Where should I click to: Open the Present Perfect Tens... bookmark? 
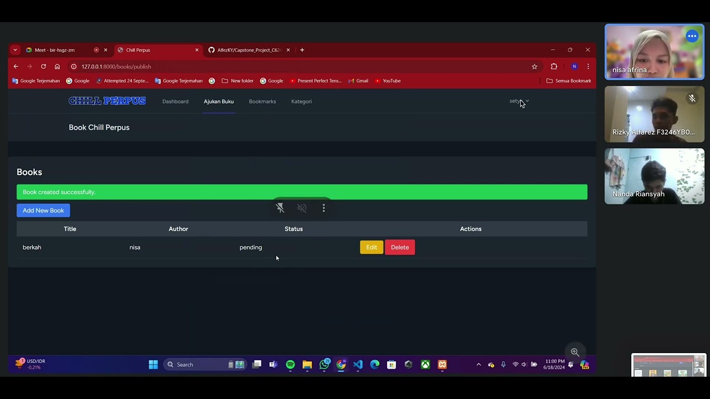[x=316, y=81]
